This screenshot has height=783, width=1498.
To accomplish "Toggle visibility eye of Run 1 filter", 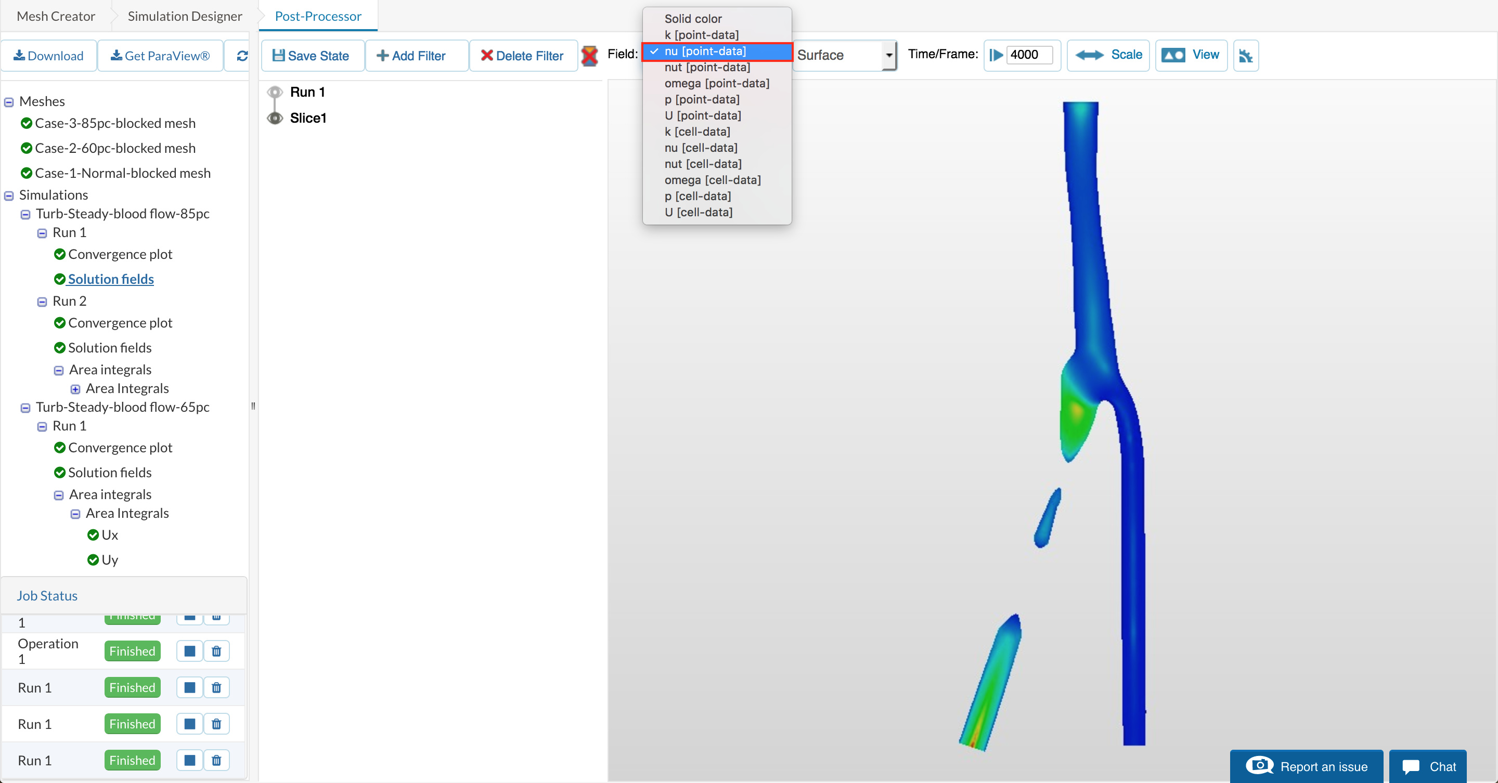I will tap(275, 92).
